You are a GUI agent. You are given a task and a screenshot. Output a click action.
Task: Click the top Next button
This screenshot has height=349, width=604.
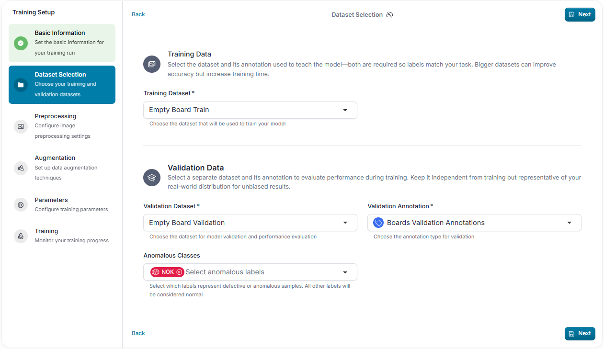[x=580, y=14]
